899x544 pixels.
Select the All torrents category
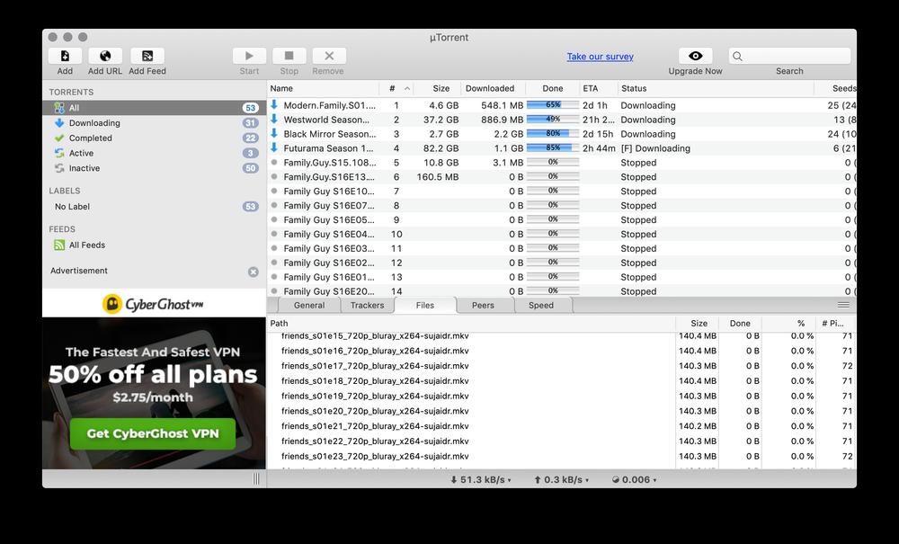tap(155, 108)
